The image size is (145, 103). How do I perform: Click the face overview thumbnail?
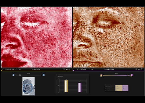click(28, 86)
